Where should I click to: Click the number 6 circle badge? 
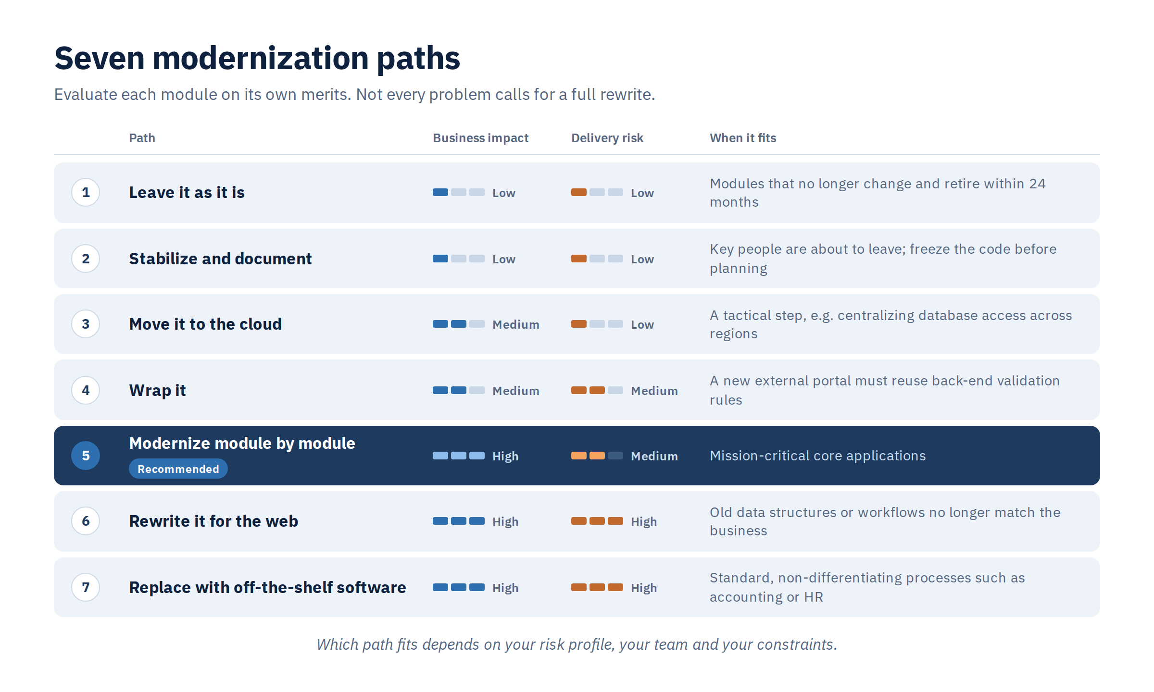pyautogui.click(x=86, y=521)
